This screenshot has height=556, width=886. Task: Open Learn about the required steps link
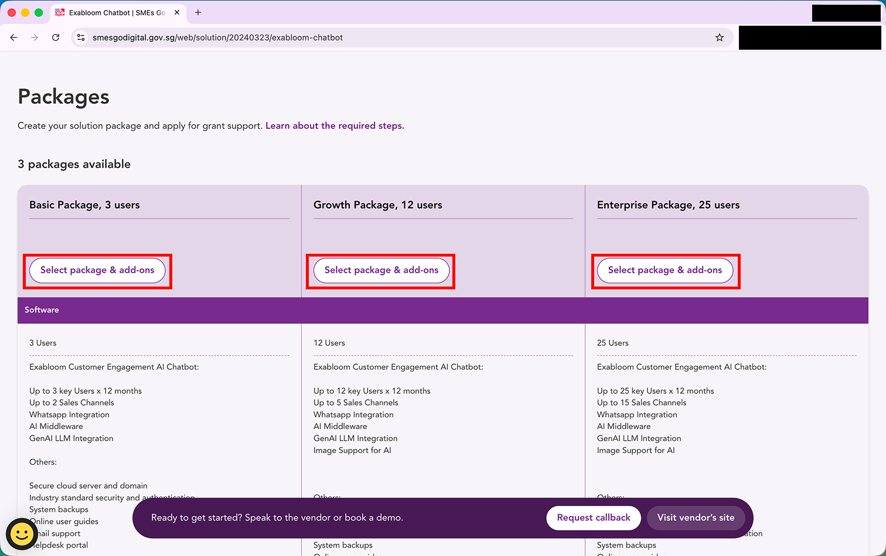[335, 126]
